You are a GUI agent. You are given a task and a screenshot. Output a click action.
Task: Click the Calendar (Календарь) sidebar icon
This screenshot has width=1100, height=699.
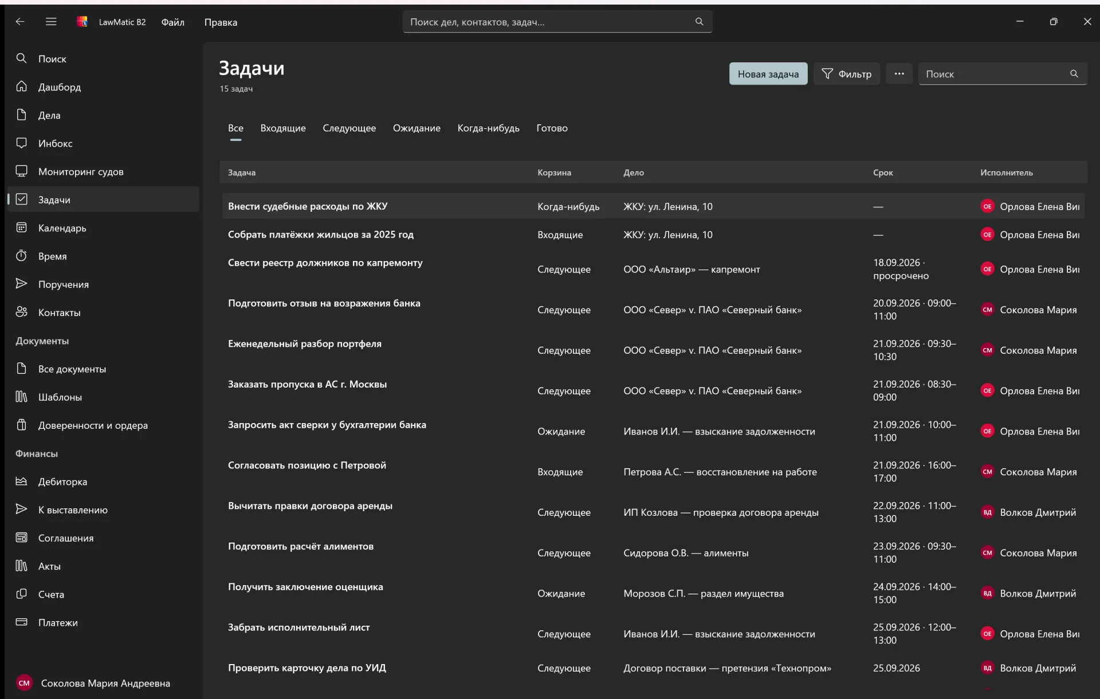(x=21, y=227)
